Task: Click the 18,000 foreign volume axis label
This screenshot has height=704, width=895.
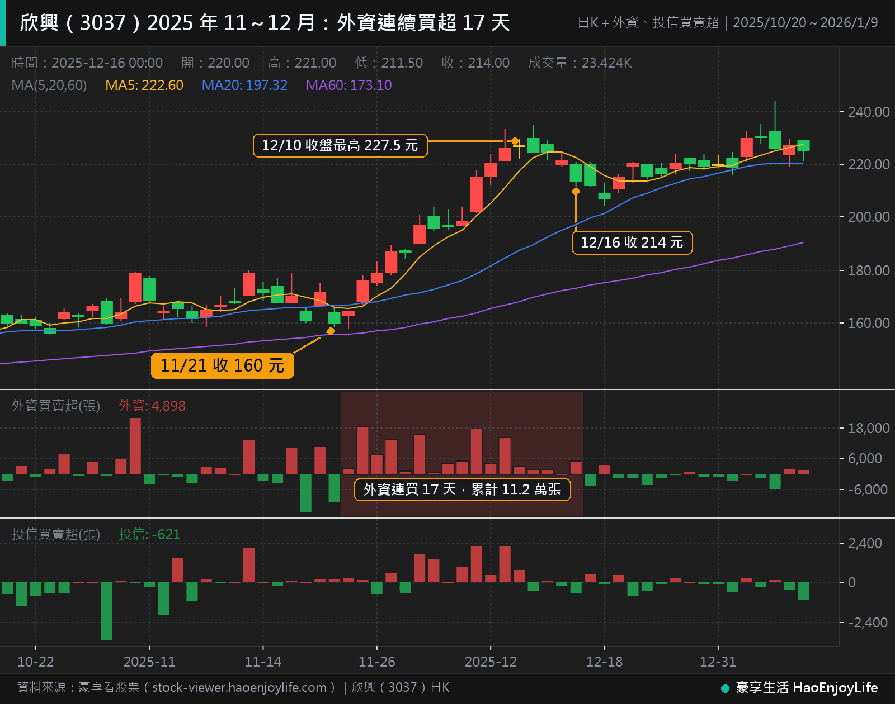Action: click(869, 428)
